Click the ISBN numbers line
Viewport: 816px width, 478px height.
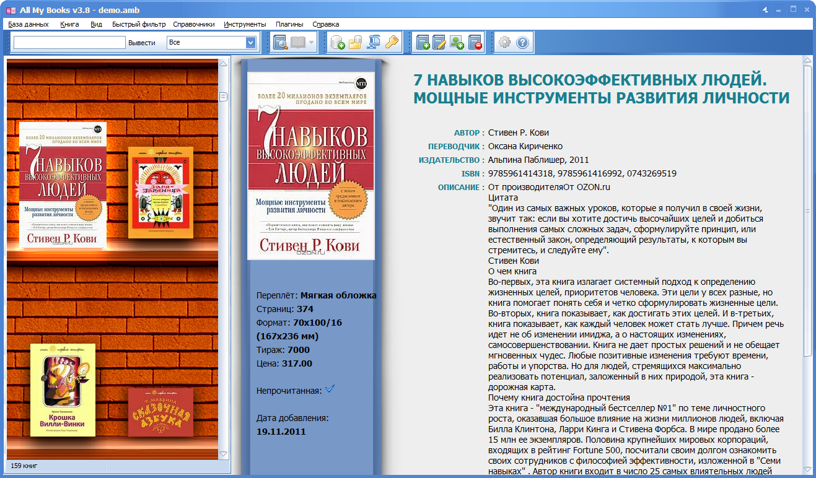coord(582,173)
